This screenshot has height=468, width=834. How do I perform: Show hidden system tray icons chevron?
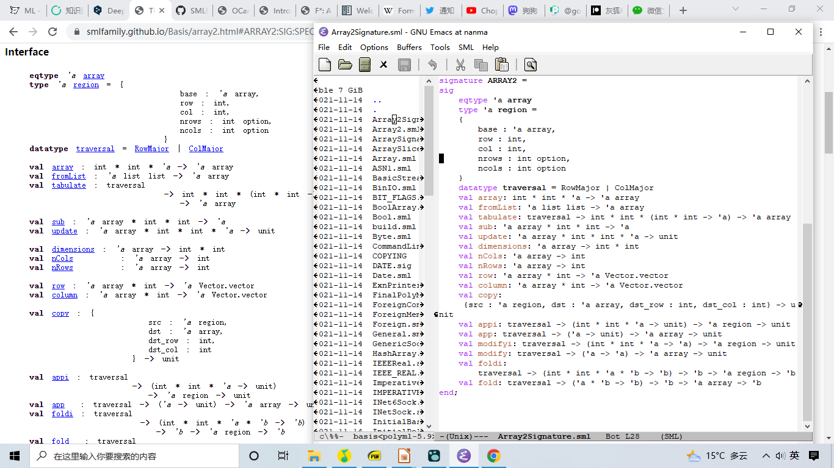(x=766, y=456)
